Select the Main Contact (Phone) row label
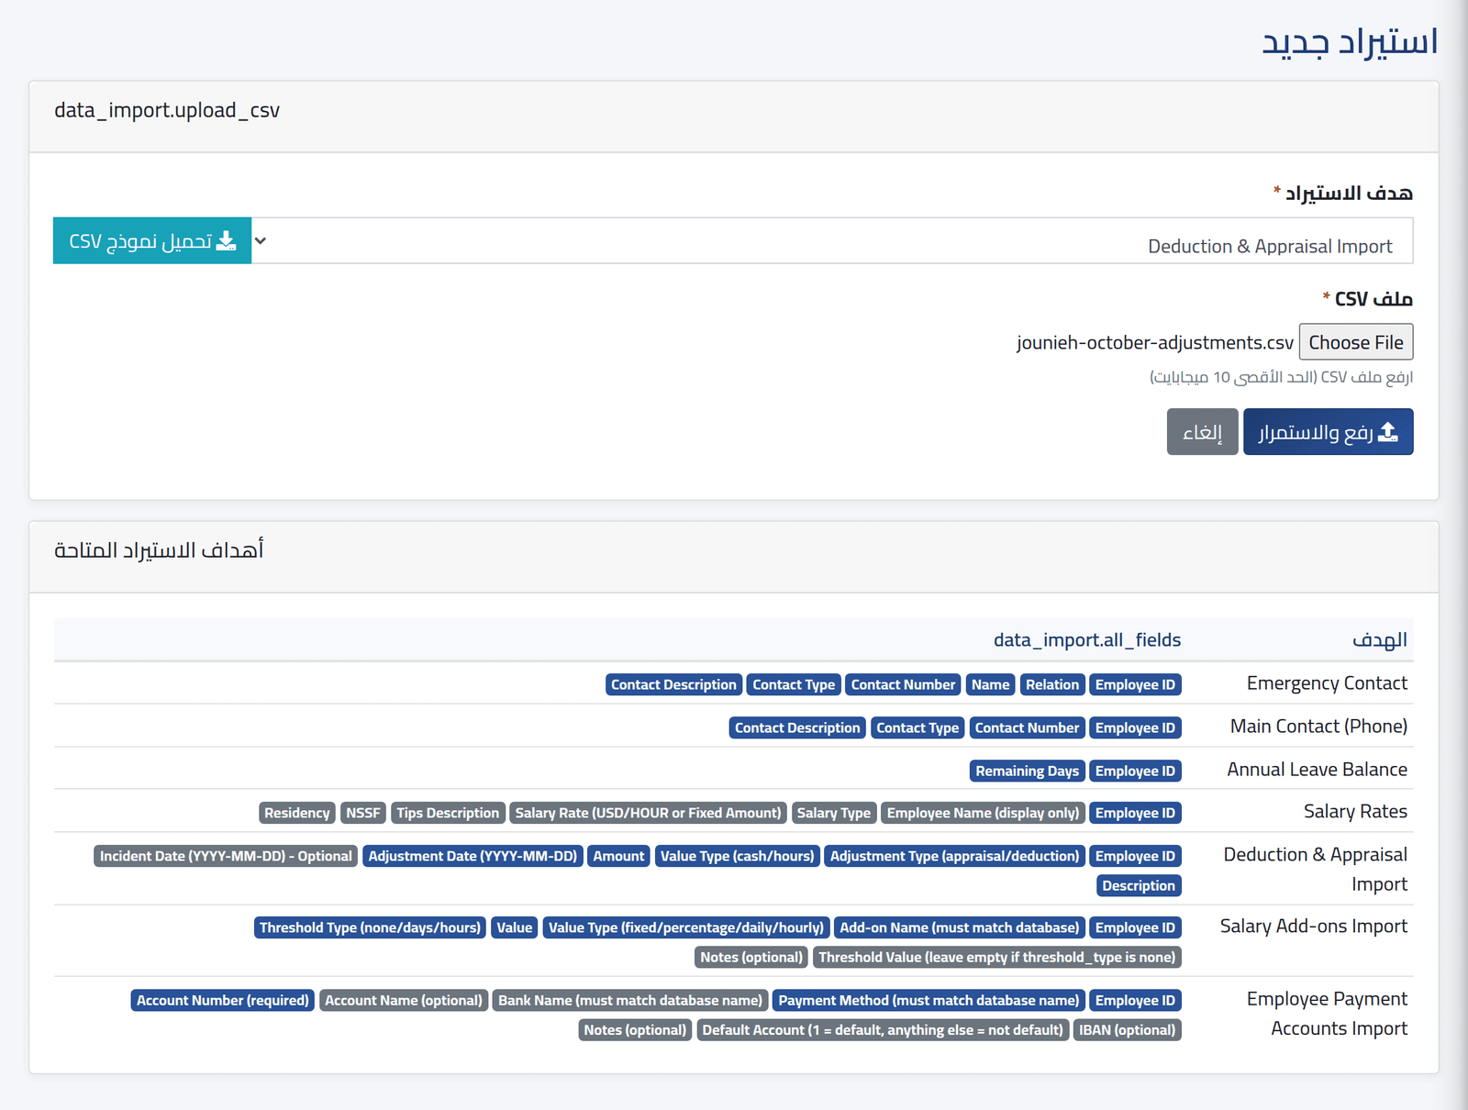Image resolution: width=1468 pixels, height=1110 pixels. pyautogui.click(x=1318, y=727)
